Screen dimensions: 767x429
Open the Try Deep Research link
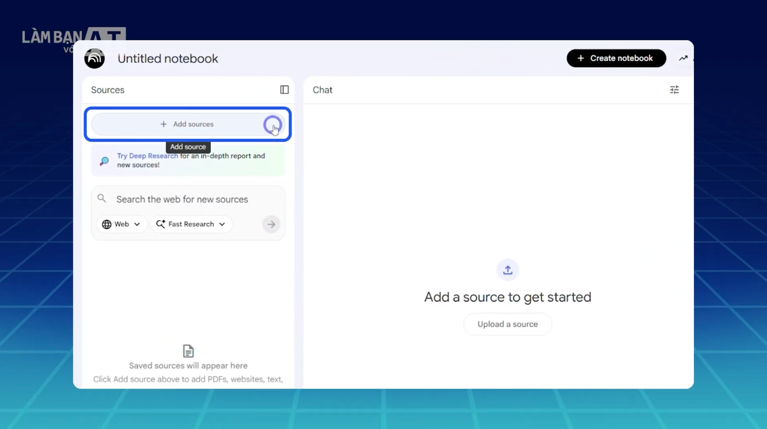click(x=147, y=156)
